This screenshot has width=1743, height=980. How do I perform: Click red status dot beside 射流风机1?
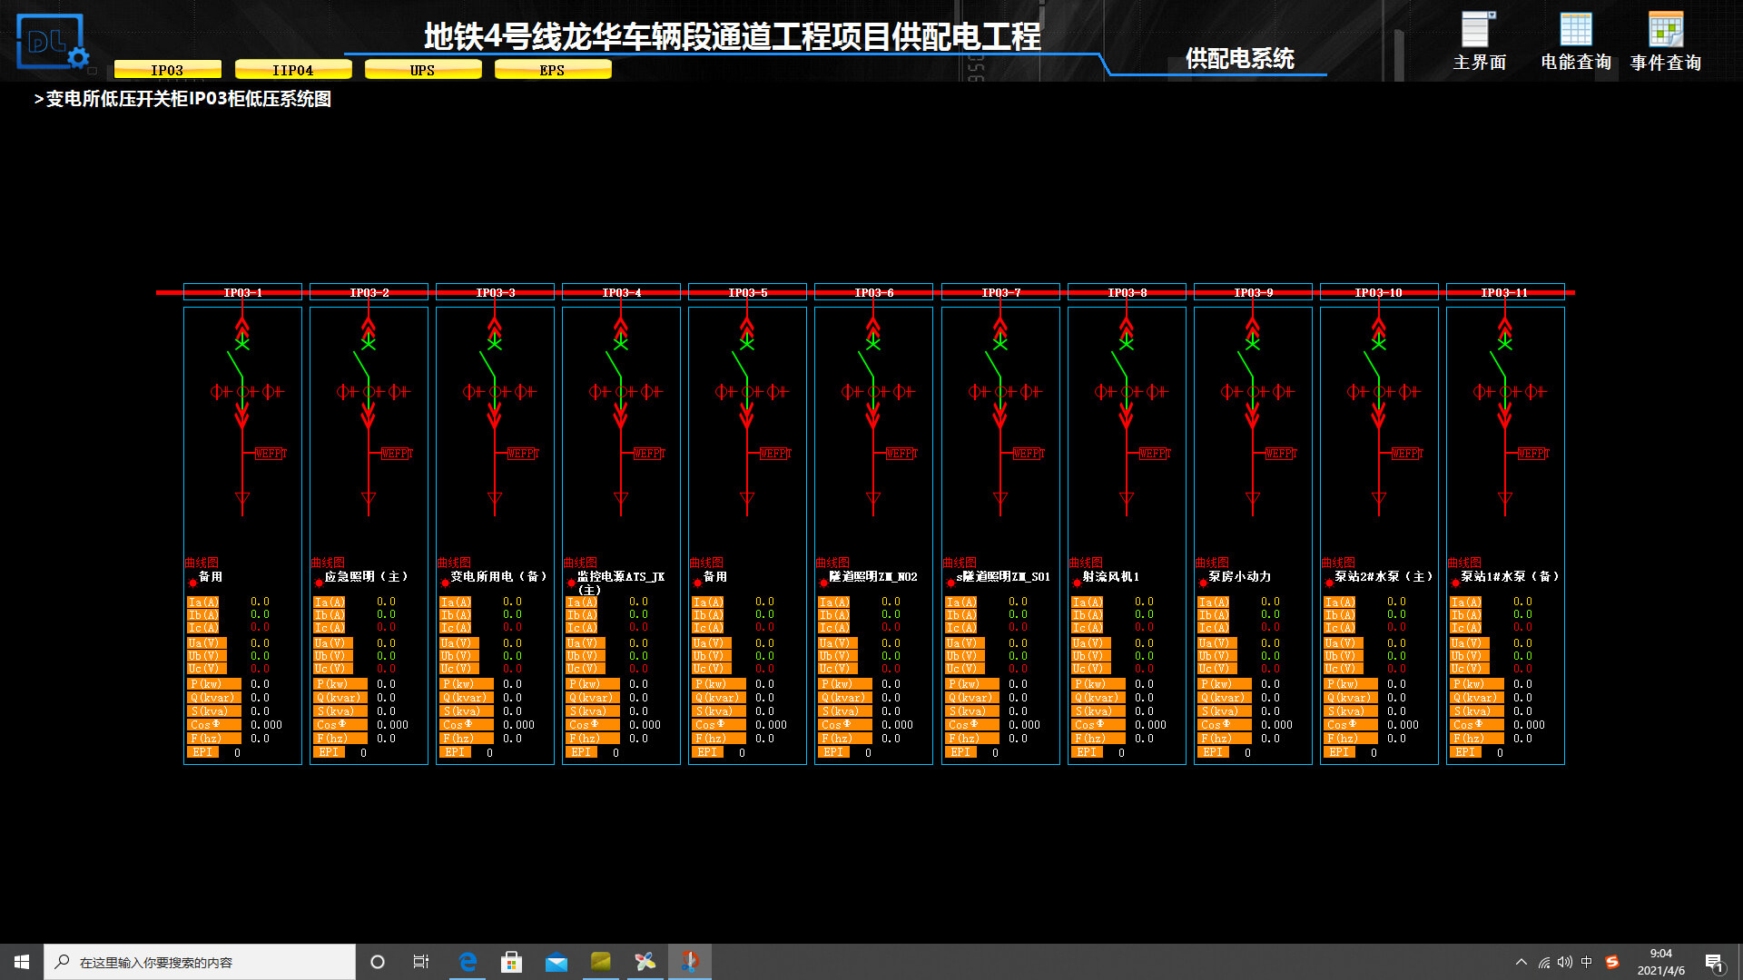point(1077,583)
